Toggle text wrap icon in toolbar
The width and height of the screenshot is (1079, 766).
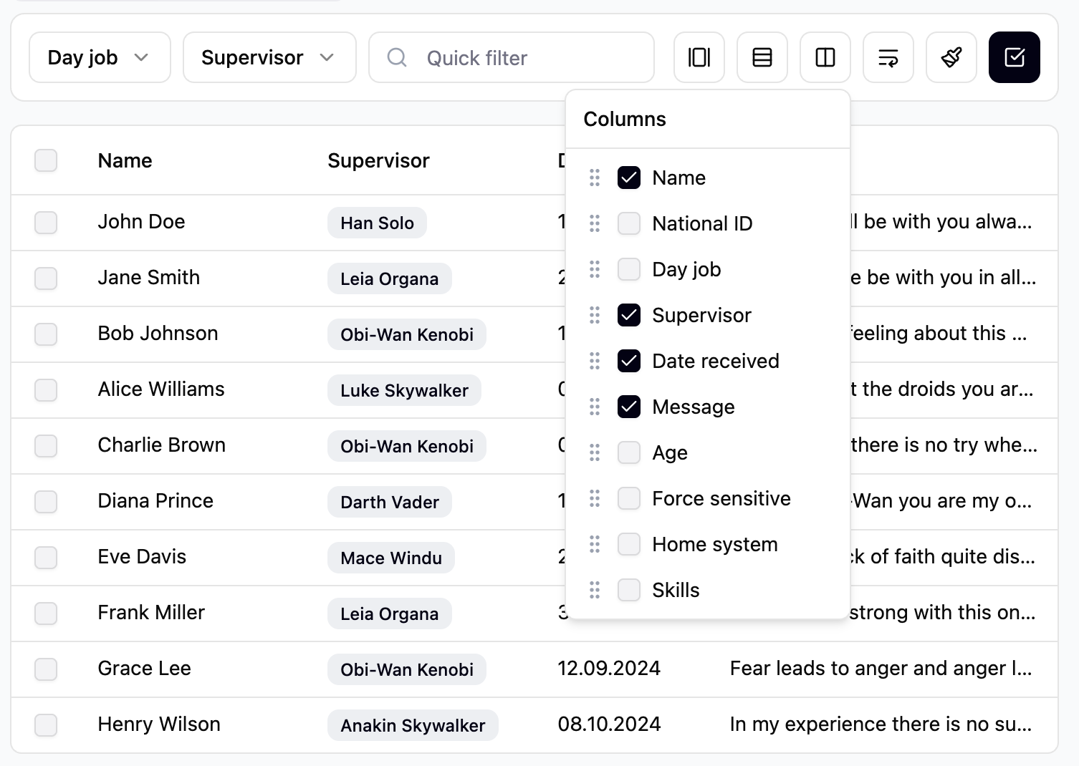[888, 57]
